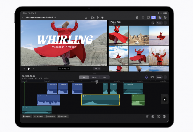This screenshot has height=132, width=193.
Task: Open the voiceover microphone tool
Action: tap(98, 18)
